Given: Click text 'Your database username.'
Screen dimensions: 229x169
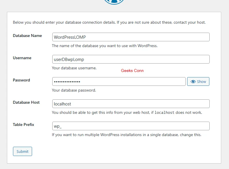Looking at the screenshot, I should tap(74, 68).
